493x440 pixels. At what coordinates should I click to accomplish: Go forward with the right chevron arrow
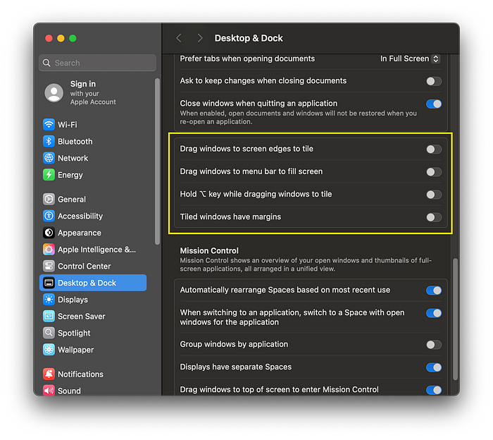(x=199, y=38)
